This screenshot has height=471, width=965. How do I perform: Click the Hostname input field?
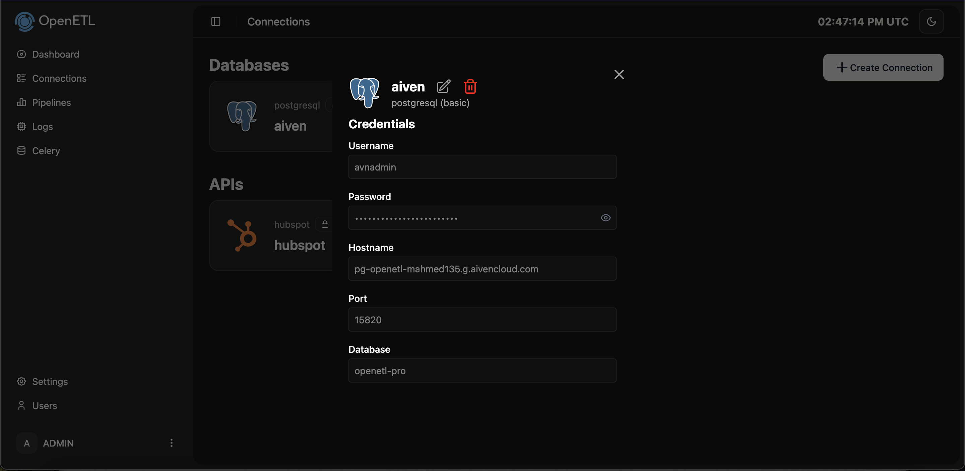click(x=482, y=269)
